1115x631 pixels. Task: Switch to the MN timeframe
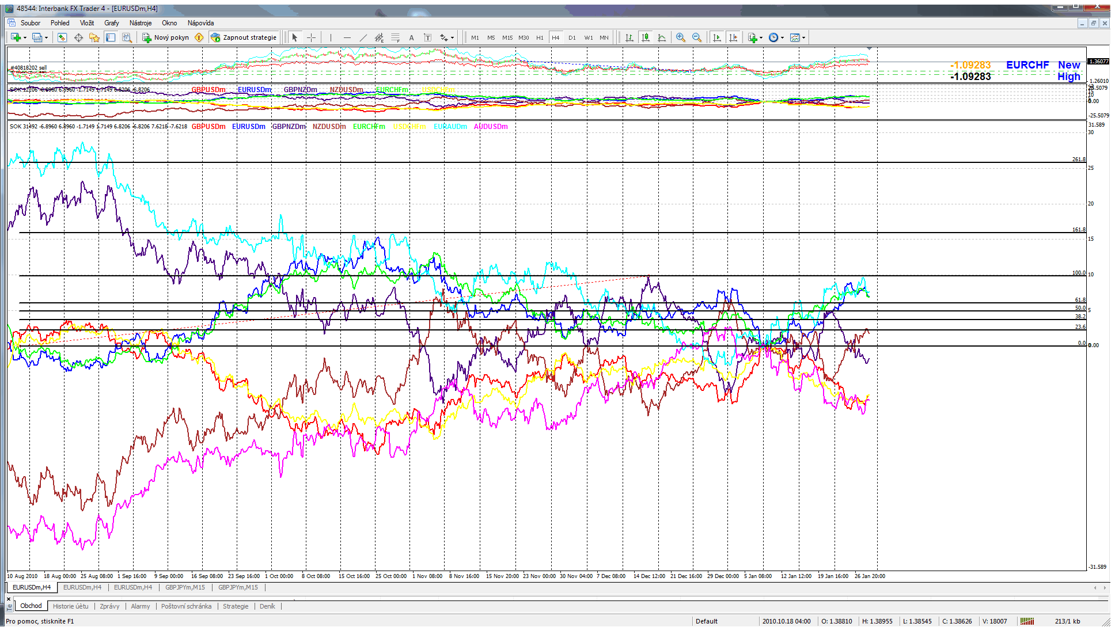[604, 37]
